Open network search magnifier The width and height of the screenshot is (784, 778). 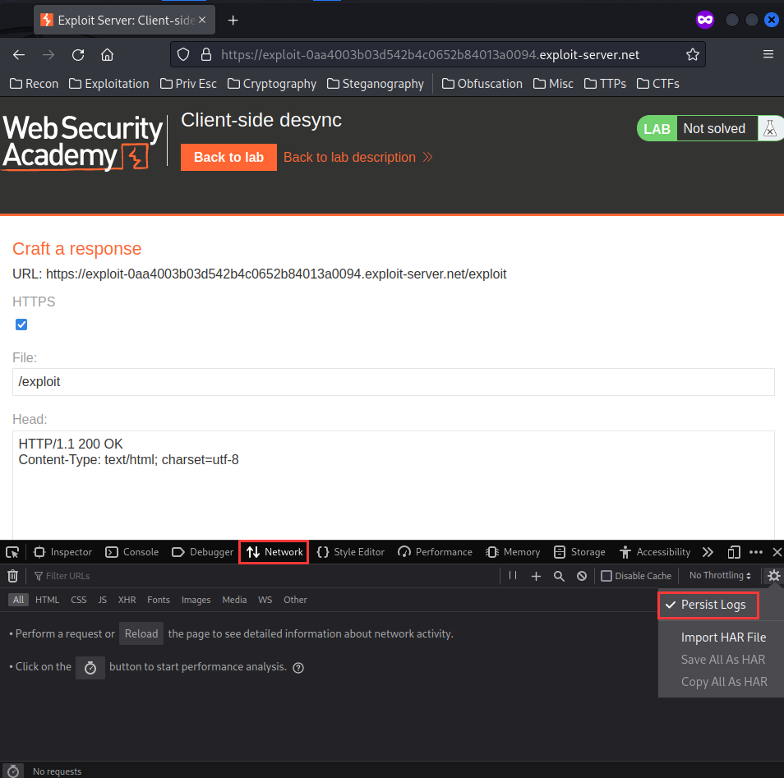(559, 576)
